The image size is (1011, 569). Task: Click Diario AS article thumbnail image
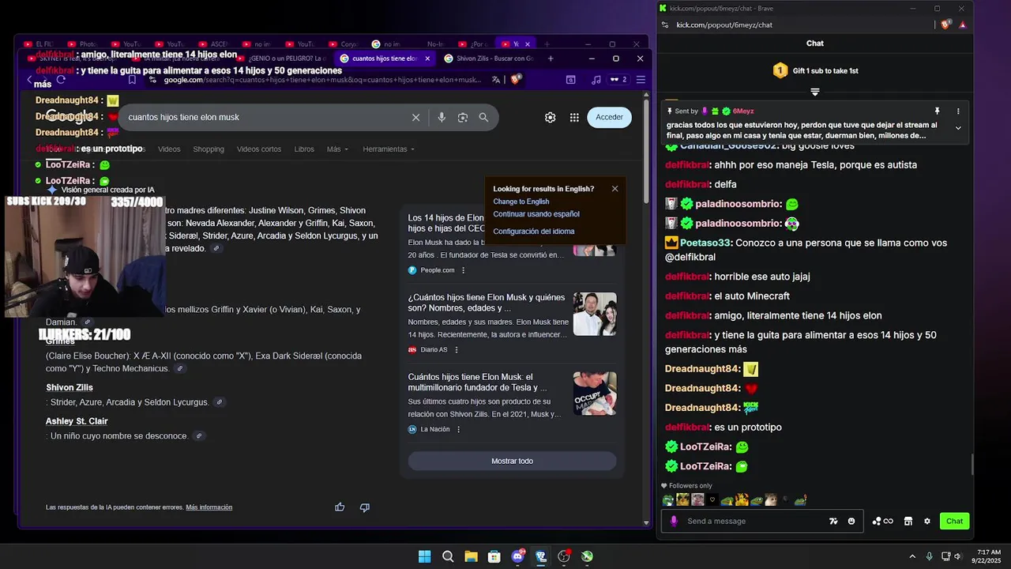click(x=595, y=314)
